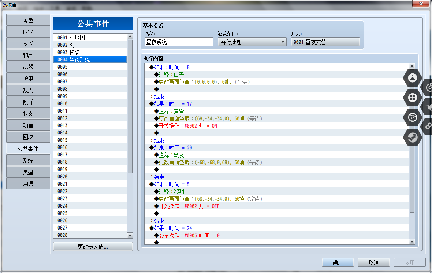This screenshot has width=432, height=273.
Task: Switch to the 护甲 tab
Action: click(28, 79)
